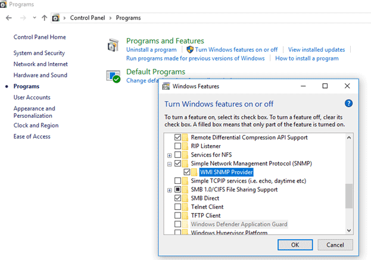Open Control Panel Home
The height and width of the screenshot is (260, 371).
pos(40,37)
